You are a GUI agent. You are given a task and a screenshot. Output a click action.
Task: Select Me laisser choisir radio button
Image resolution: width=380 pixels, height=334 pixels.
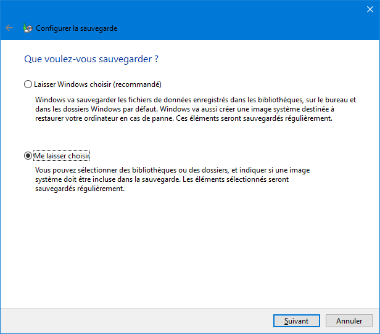[28, 156]
